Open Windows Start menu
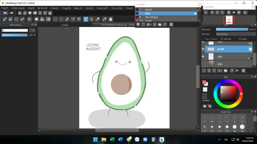The width and height of the screenshot is (257, 144). pyautogui.click(x=95, y=139)
